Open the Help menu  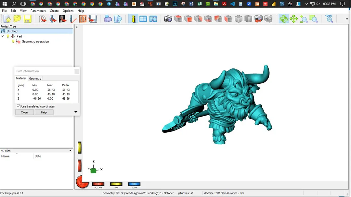(x=81, y=11)
